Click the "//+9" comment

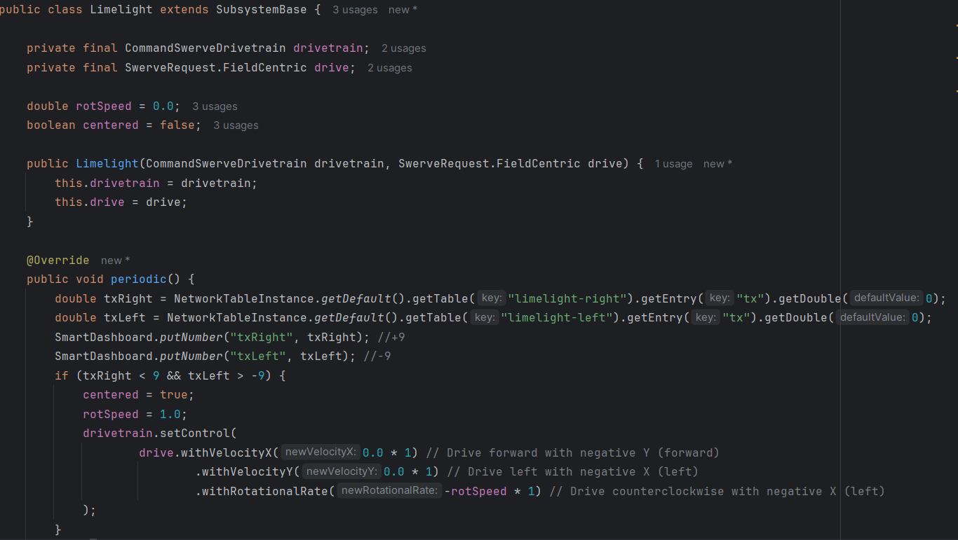point(391,337)
